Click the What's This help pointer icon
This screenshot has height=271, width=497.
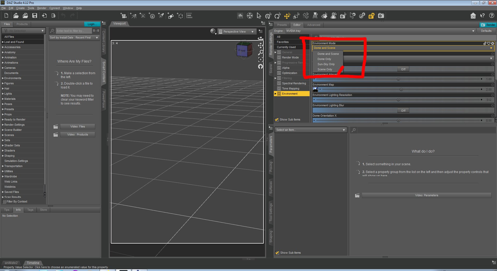[482, 16]
